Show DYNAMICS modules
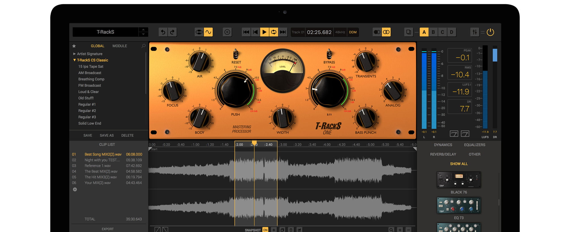The height and width of the screenshot is (232, 566). click(x=443, y=145)
